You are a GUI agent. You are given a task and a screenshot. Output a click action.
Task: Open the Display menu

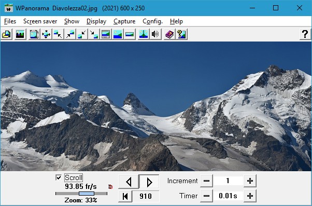pos(96,21)
